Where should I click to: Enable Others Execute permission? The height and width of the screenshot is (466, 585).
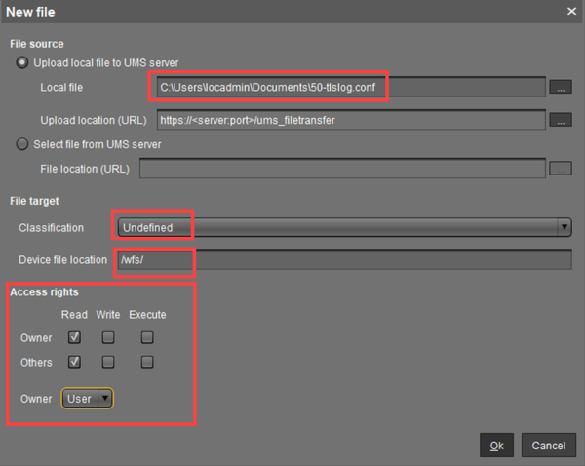click(147, 362)
